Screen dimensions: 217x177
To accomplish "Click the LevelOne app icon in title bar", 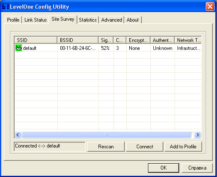I will coord(5,6).
